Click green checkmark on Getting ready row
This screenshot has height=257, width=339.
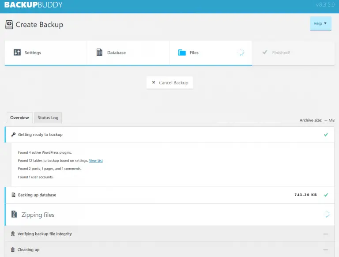pyautogui.click(x=326, y=135)
